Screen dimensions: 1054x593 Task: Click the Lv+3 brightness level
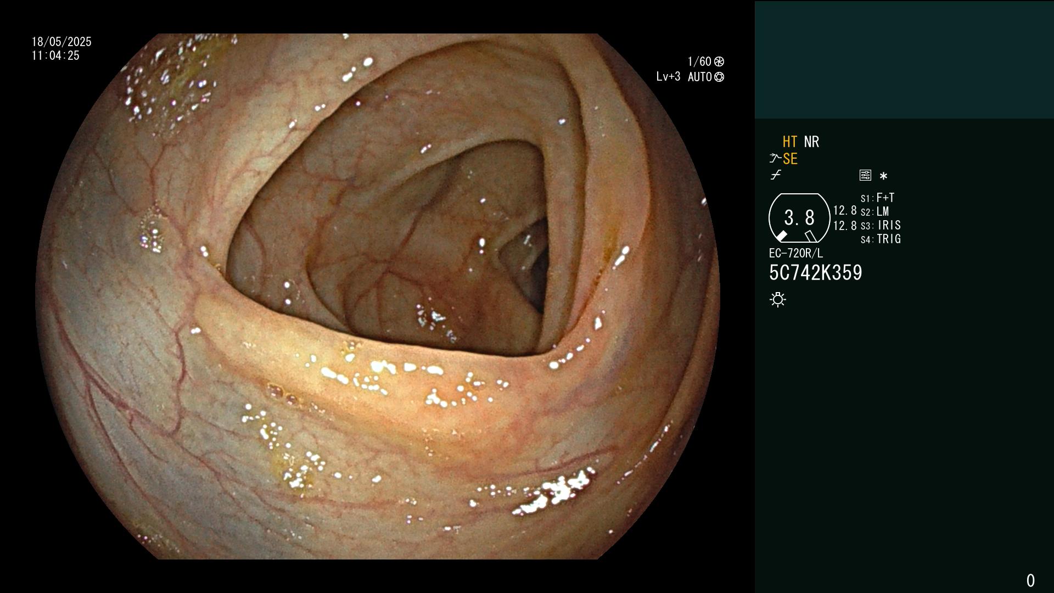(668, 76)
